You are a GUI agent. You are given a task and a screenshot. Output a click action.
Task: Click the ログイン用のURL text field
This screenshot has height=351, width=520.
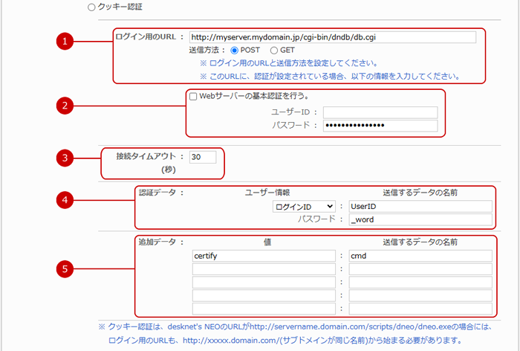(x=332, y=36)
